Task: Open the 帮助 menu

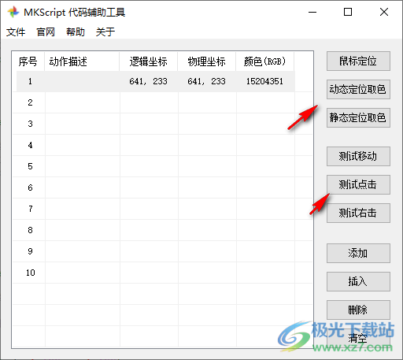Action: [x=76, y=32]
